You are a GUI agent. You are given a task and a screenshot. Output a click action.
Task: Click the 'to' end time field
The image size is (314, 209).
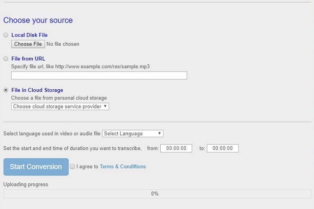click(223, 148)
